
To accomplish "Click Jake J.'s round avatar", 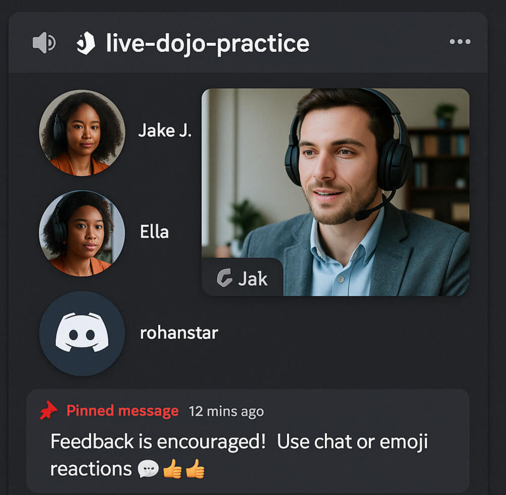I will coord(82,133).
